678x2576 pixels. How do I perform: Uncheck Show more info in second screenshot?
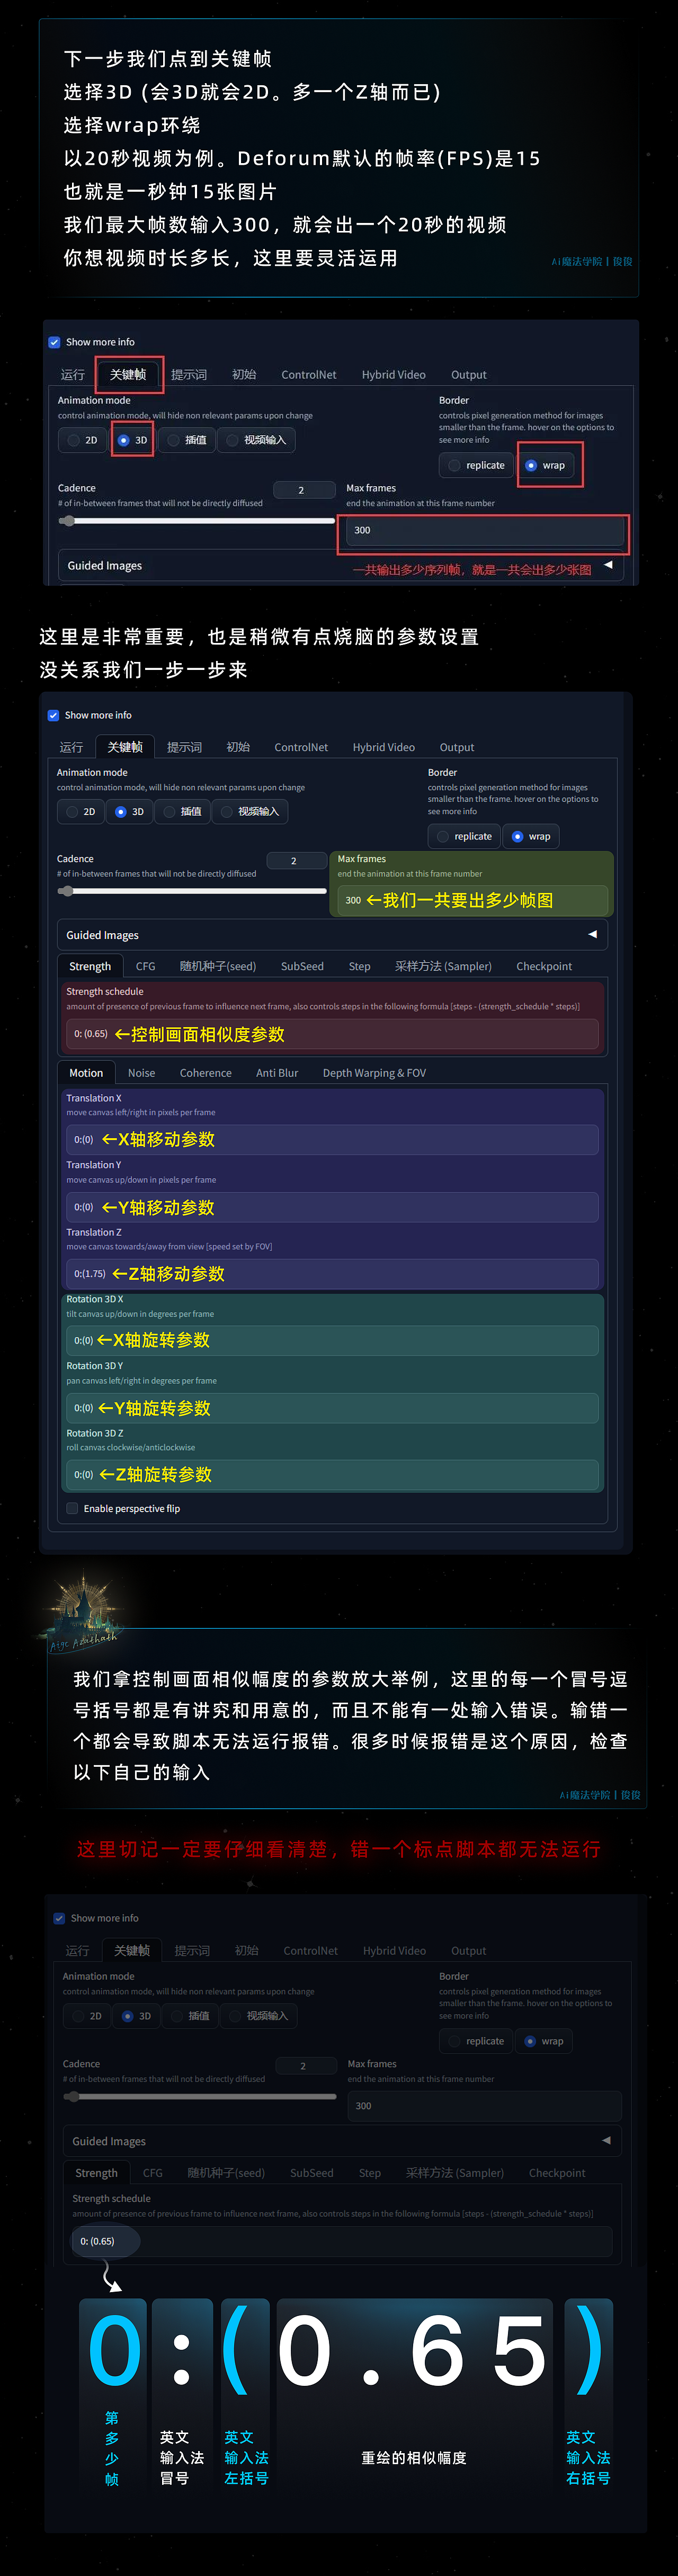click(x=53, y=715)
